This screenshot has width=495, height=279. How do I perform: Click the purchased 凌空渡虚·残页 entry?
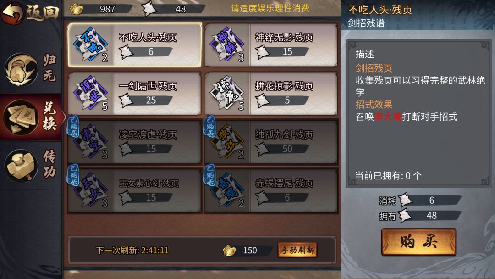coord(134,141)
